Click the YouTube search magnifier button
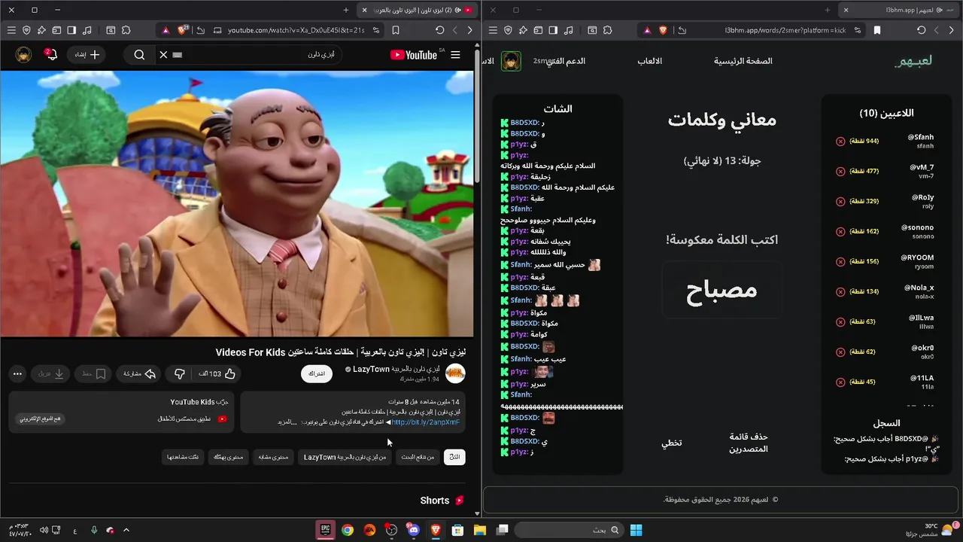Viewport: 963px width, 542px height. click(139, 55)
